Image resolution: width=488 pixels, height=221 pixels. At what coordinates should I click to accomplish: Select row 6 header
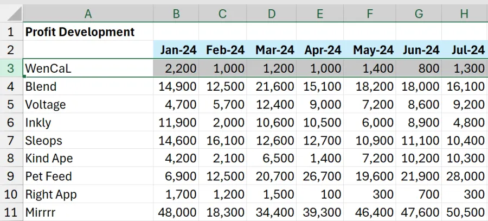pos(11,122)
